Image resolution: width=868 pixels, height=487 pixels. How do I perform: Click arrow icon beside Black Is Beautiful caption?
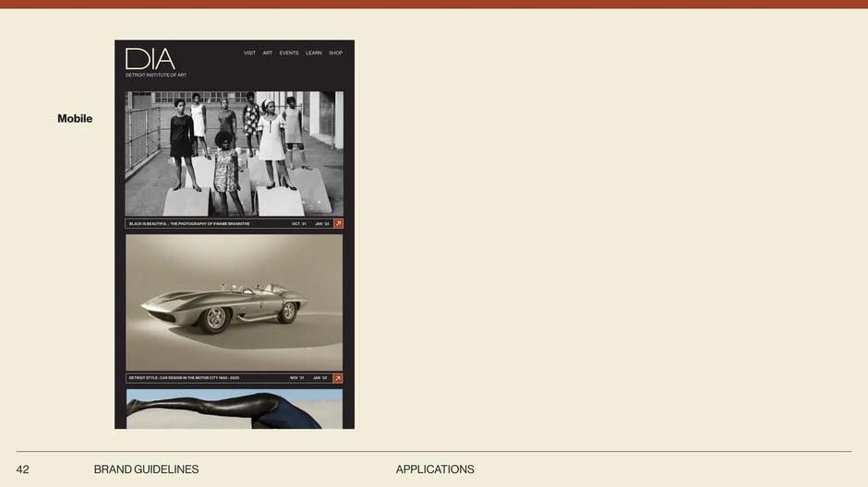click(338, 224)
